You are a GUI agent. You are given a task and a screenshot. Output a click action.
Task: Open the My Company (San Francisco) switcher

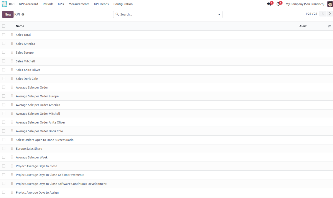point(305,4)
